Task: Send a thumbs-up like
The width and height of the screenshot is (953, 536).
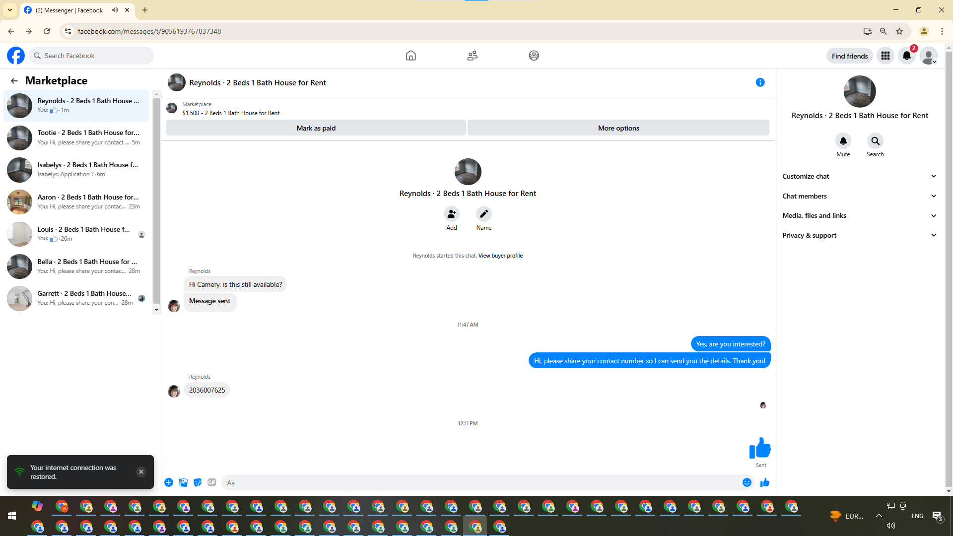Action: click(764, 482)
